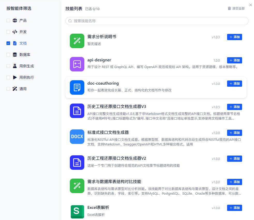
Task: Add the doc-coauthoring skill
Action: point(234,84)
